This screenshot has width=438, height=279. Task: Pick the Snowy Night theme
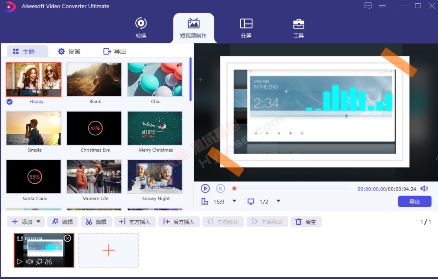coord(155,177)
